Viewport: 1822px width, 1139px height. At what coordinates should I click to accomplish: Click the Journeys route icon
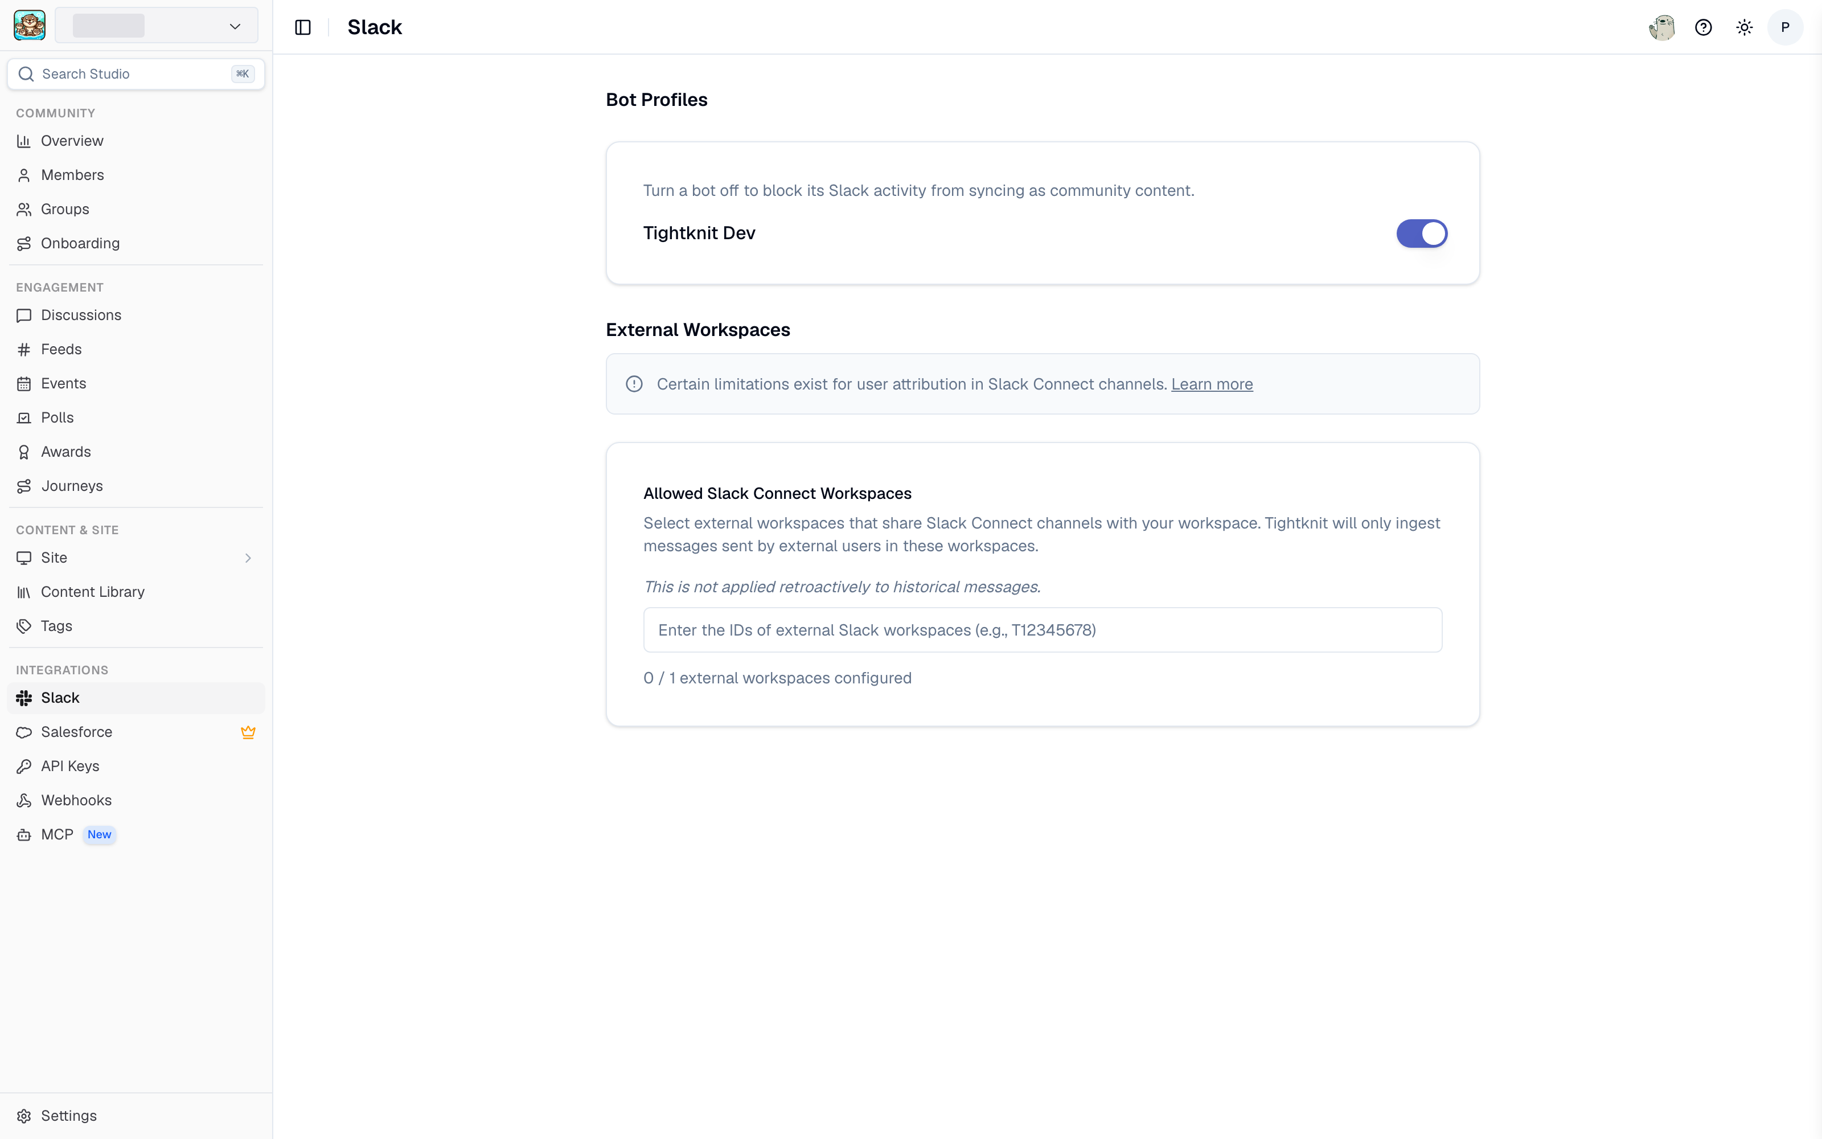[24, 486]
